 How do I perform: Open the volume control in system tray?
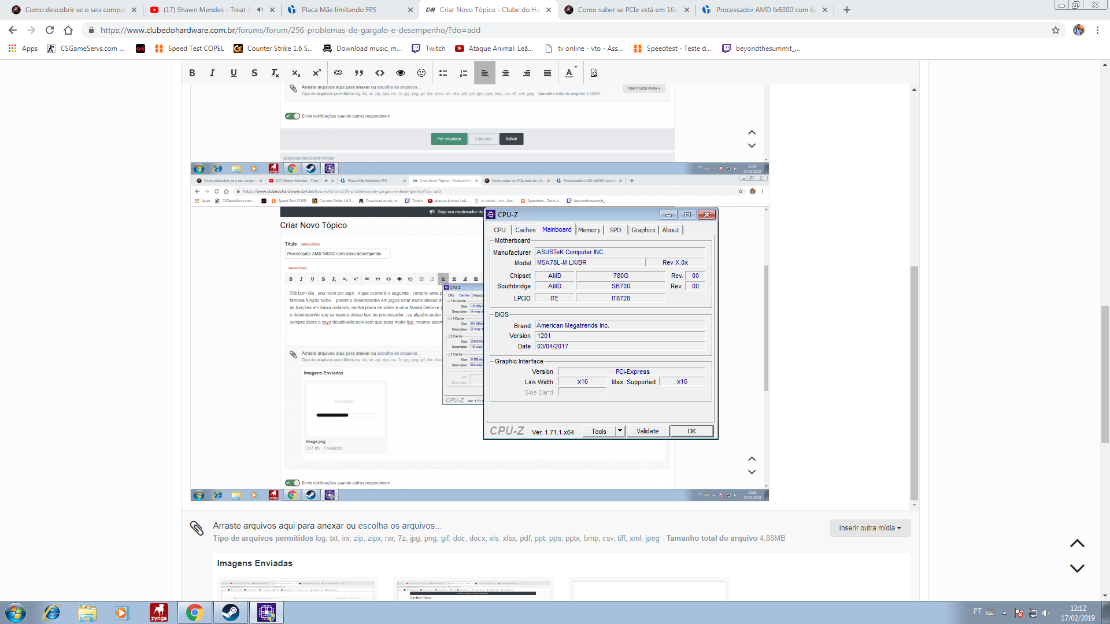tap(1046, 613)
